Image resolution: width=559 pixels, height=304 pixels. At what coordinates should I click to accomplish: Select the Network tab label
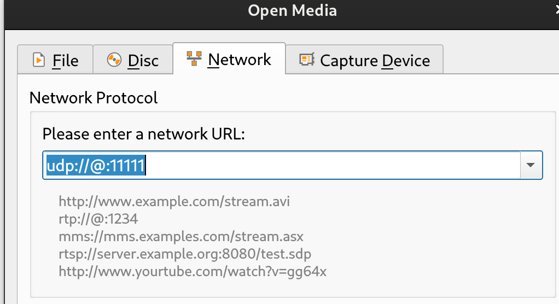click(x=240, y=59)
